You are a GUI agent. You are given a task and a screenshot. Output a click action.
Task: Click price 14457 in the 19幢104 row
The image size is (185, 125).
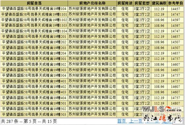[x=175, y=9]
